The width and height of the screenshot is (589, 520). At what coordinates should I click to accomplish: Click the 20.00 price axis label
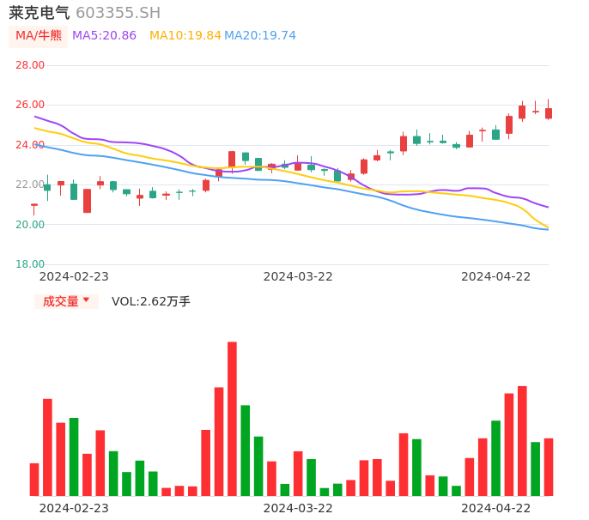[30, 225]
